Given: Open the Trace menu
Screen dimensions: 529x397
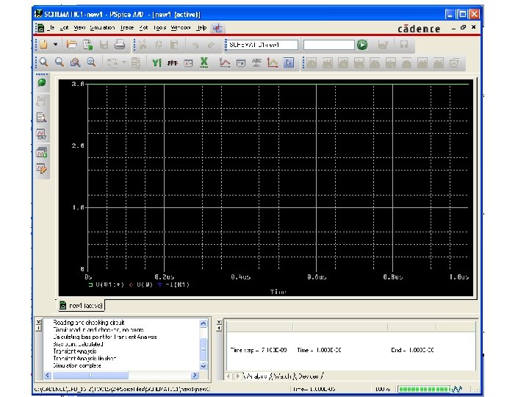Looking at the screenshot, I should tap(129, 28).
